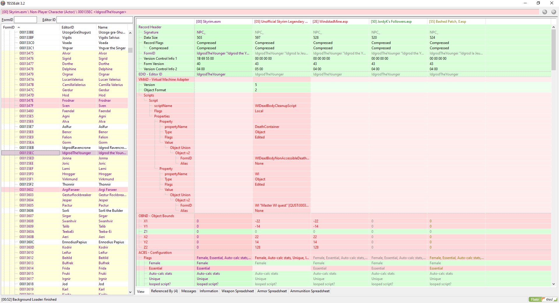The image size is (559, 303).
Task: Collapse the OBND - Object Bounds node
Action: [x=156, y=216]
